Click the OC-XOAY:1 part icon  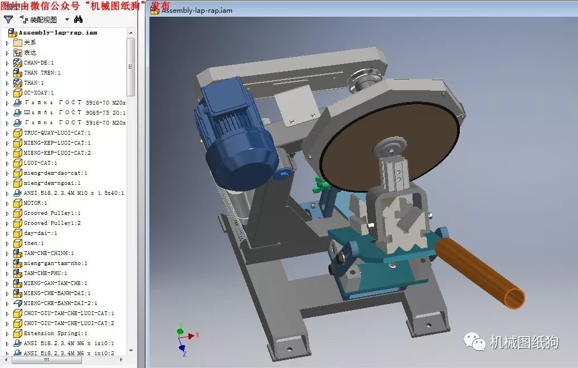18,92
